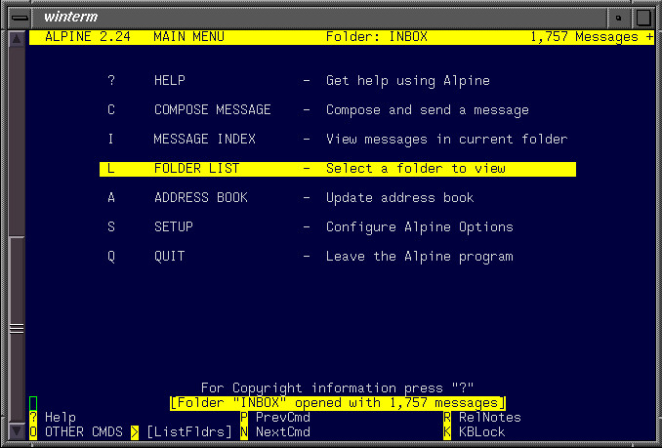Click the scrollbar down arrow

click(16, 431)
